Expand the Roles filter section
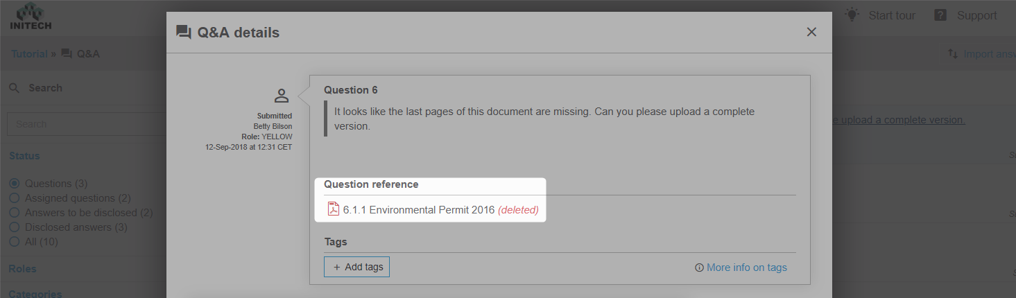 (22, 269)
